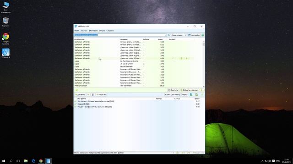Click scroll up arrow of results list
This screenshot has height=164, width=293.
pyautogui.click(x=204, y=42)
